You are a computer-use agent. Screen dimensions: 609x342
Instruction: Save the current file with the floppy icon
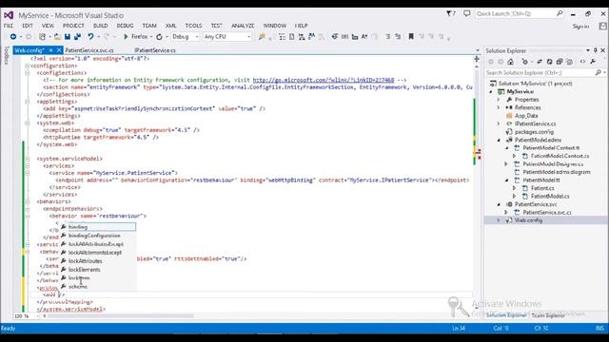point(68,36)
